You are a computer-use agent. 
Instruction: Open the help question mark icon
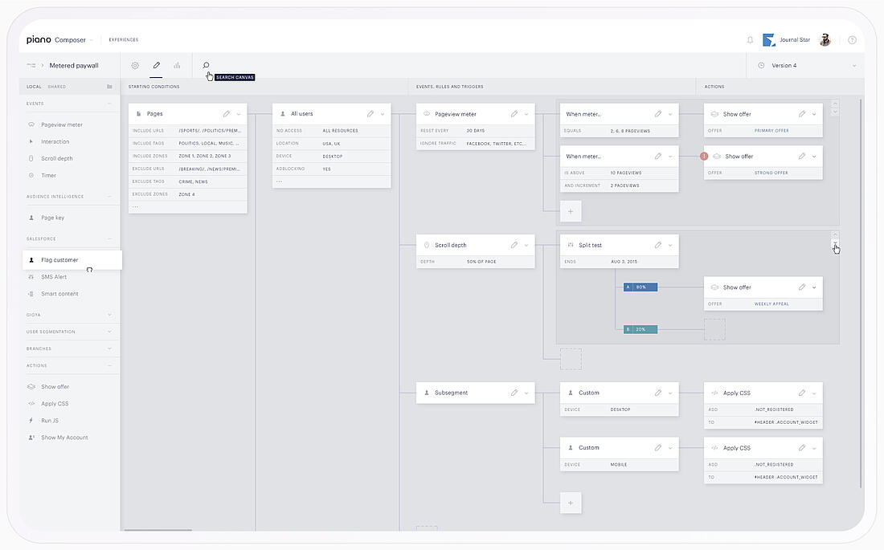852,40
